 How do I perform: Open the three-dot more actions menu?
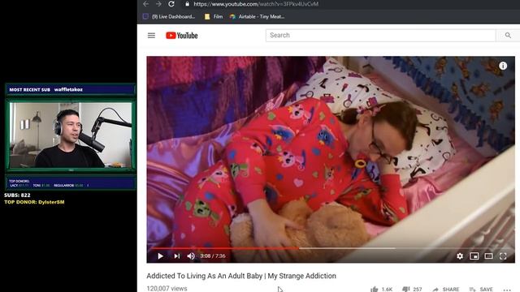[x=507, y=290]
